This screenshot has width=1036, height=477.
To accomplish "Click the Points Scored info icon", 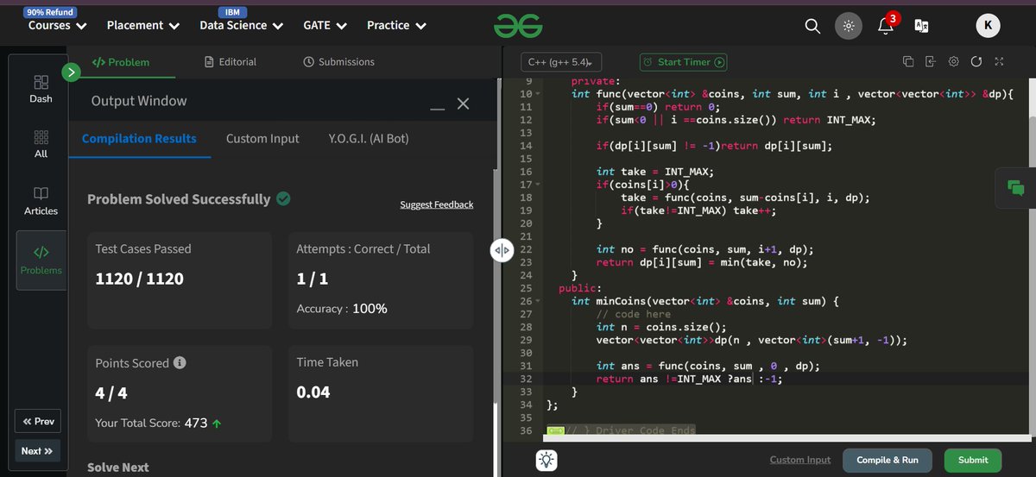I will tap(180, 363).
